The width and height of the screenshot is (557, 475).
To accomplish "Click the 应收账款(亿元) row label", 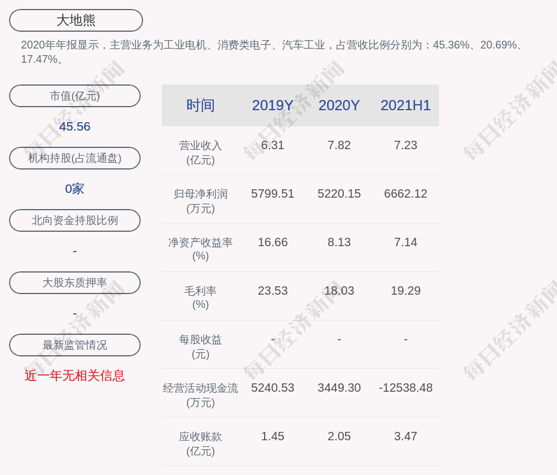I will point(200,443).
